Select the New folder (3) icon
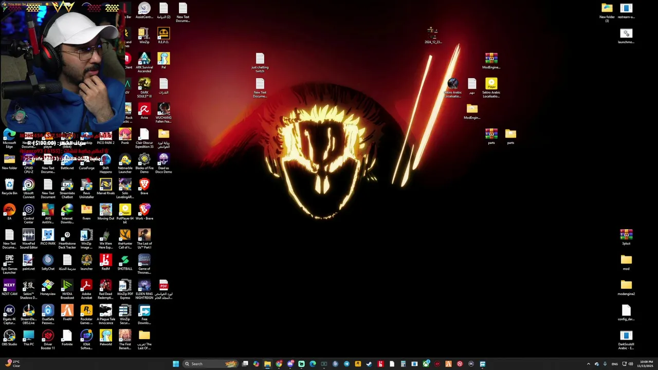The image size is (658, 370). click(x=607, y=12)
